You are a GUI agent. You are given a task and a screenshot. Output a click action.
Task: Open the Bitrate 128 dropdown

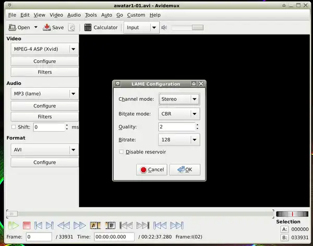(179, 139)
